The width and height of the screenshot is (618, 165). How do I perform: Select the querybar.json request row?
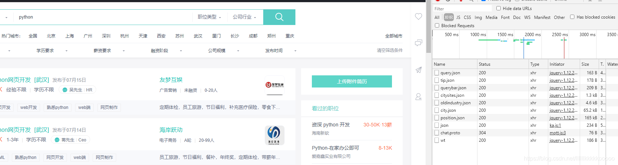point(525,87)
